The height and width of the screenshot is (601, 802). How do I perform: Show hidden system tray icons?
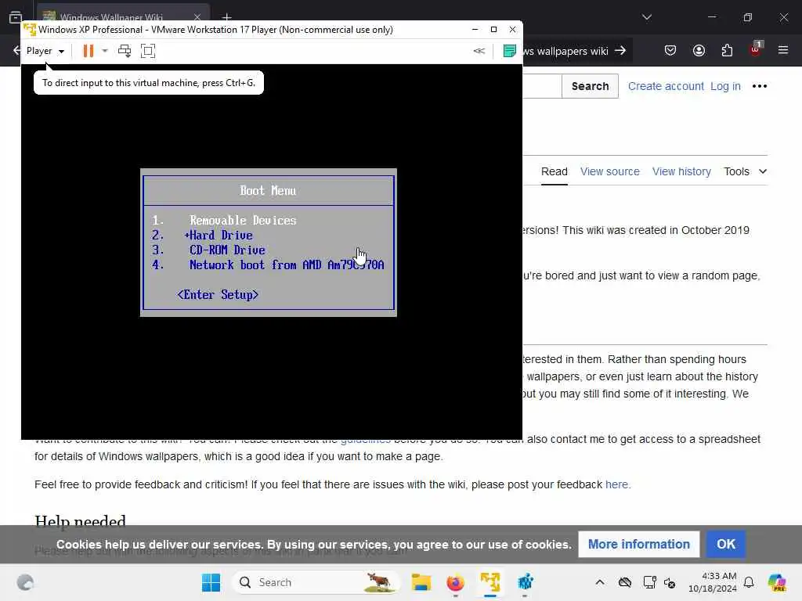(600, 582)
